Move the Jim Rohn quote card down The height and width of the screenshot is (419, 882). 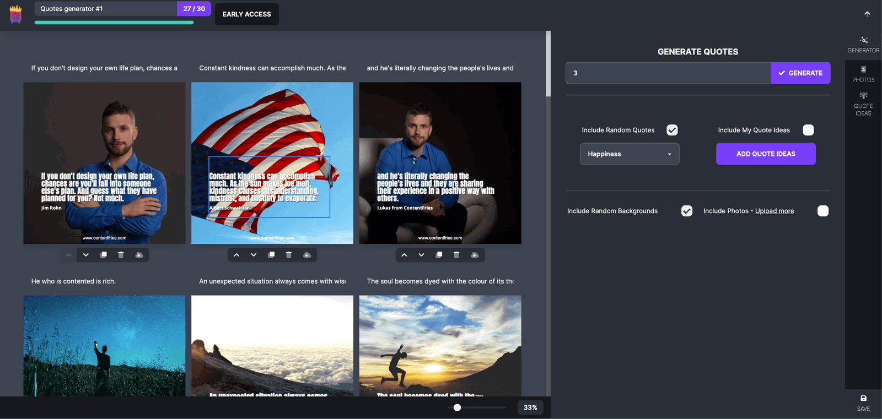(x=86, y=255)
